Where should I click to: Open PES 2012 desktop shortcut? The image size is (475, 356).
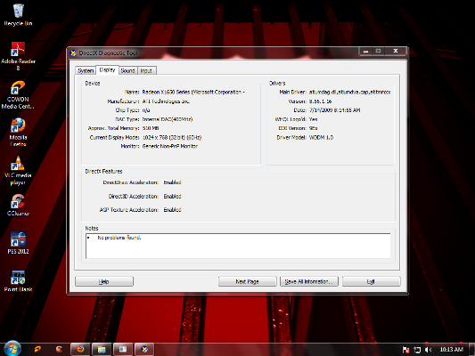[18, 243]
